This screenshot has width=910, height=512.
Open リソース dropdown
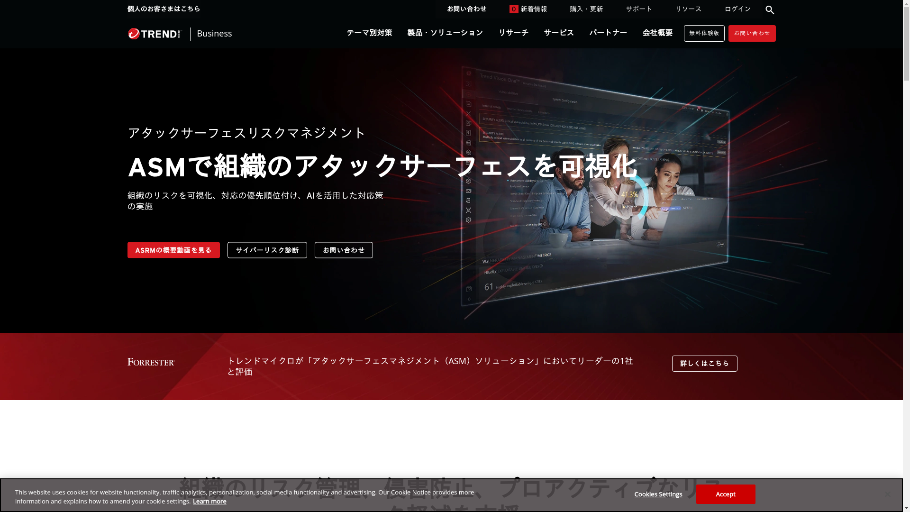coord(688,9)
